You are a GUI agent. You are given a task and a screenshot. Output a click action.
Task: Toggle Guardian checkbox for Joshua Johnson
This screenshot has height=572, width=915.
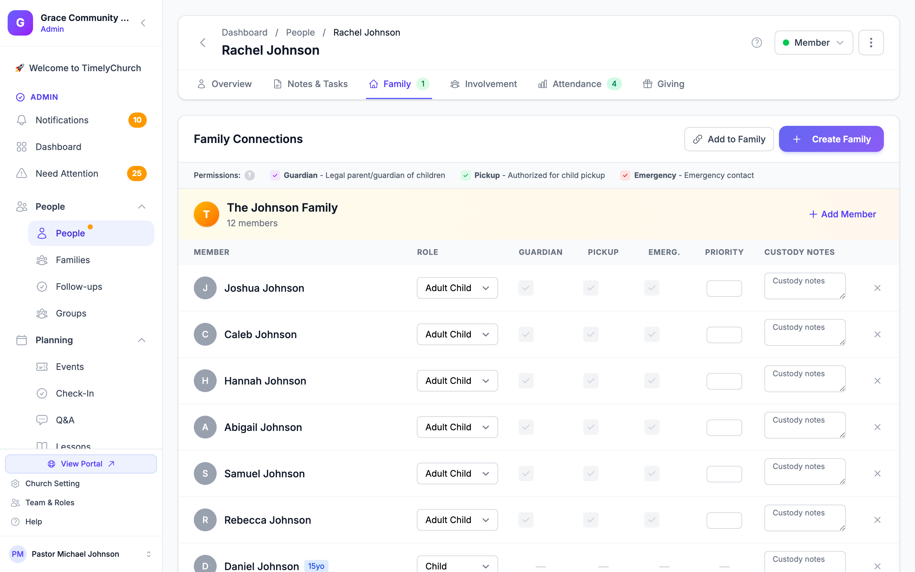[526, 288]
